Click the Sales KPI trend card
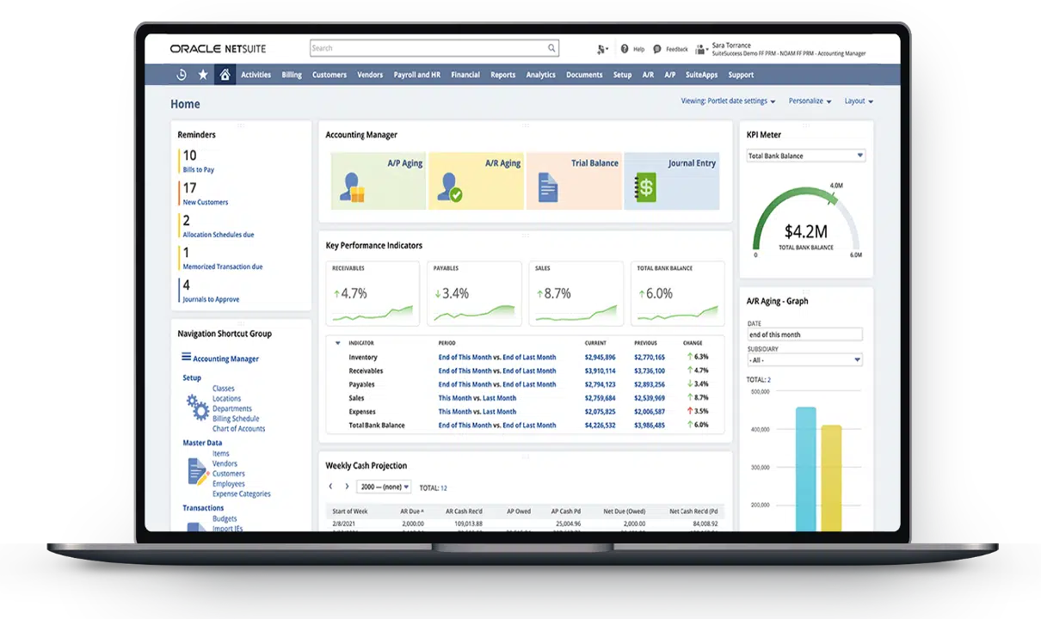 coord(576,293)
